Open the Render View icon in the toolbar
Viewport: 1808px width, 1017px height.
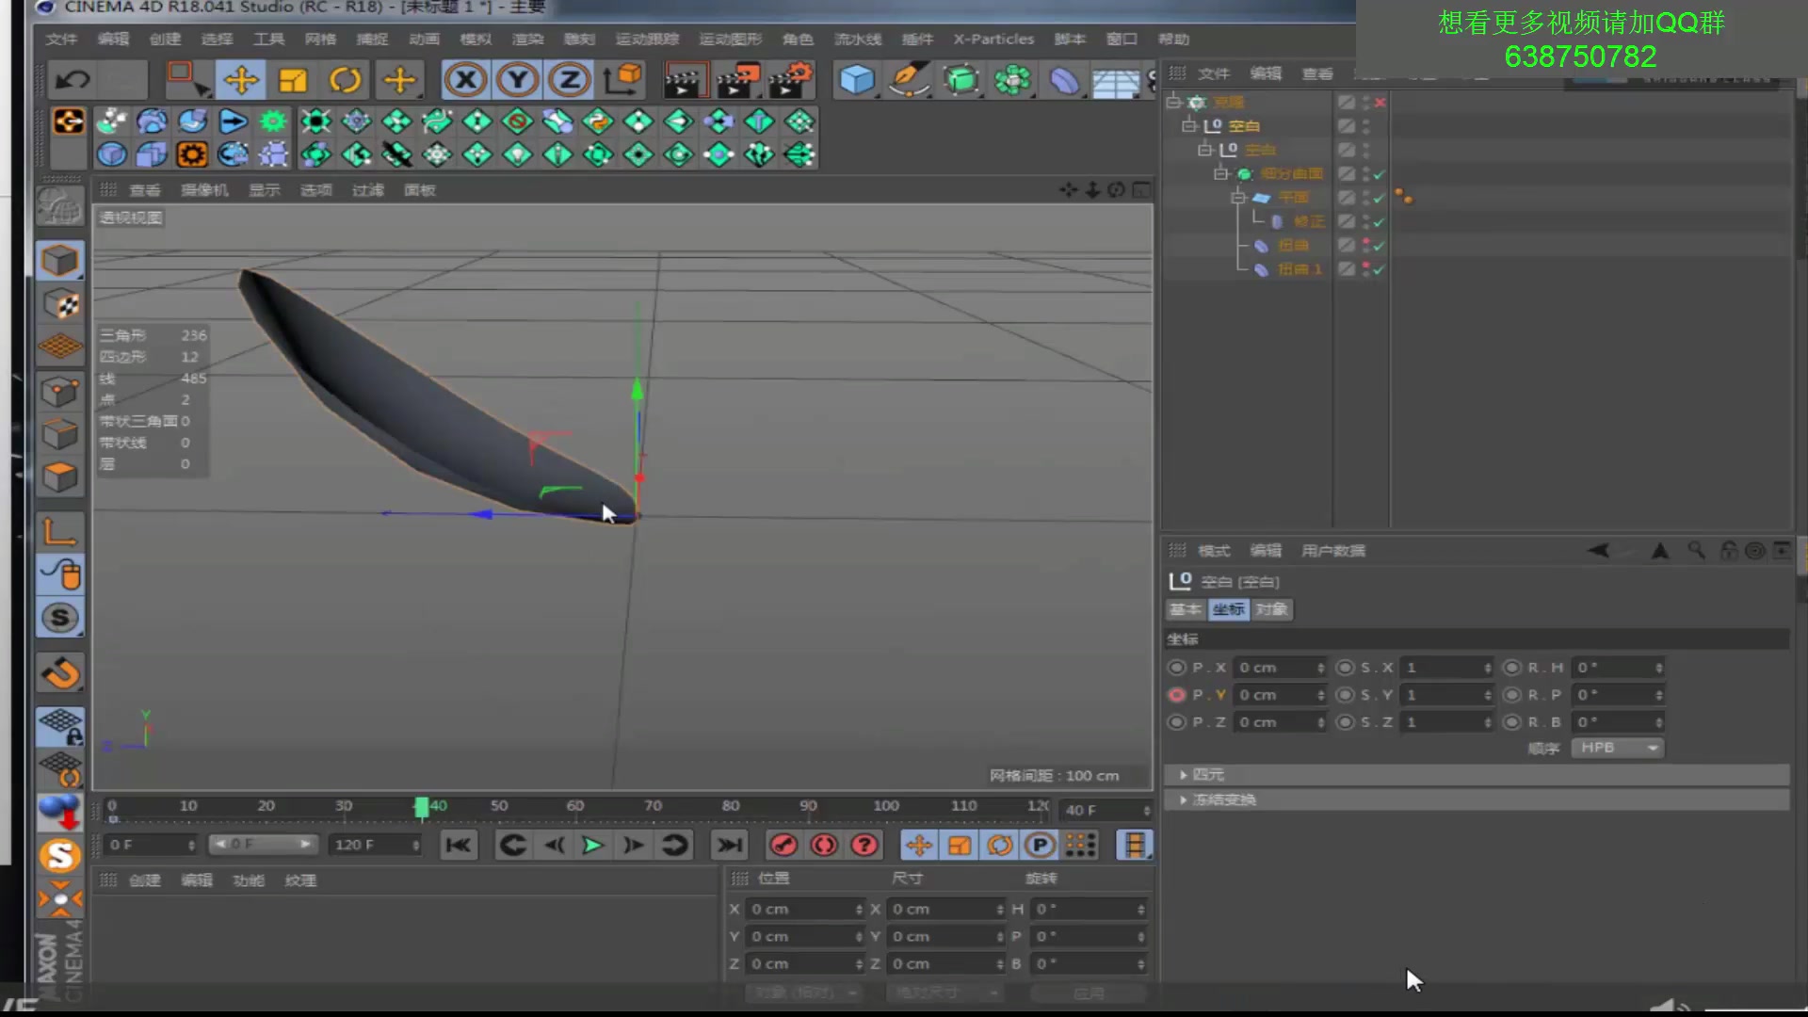coord(685,79)
